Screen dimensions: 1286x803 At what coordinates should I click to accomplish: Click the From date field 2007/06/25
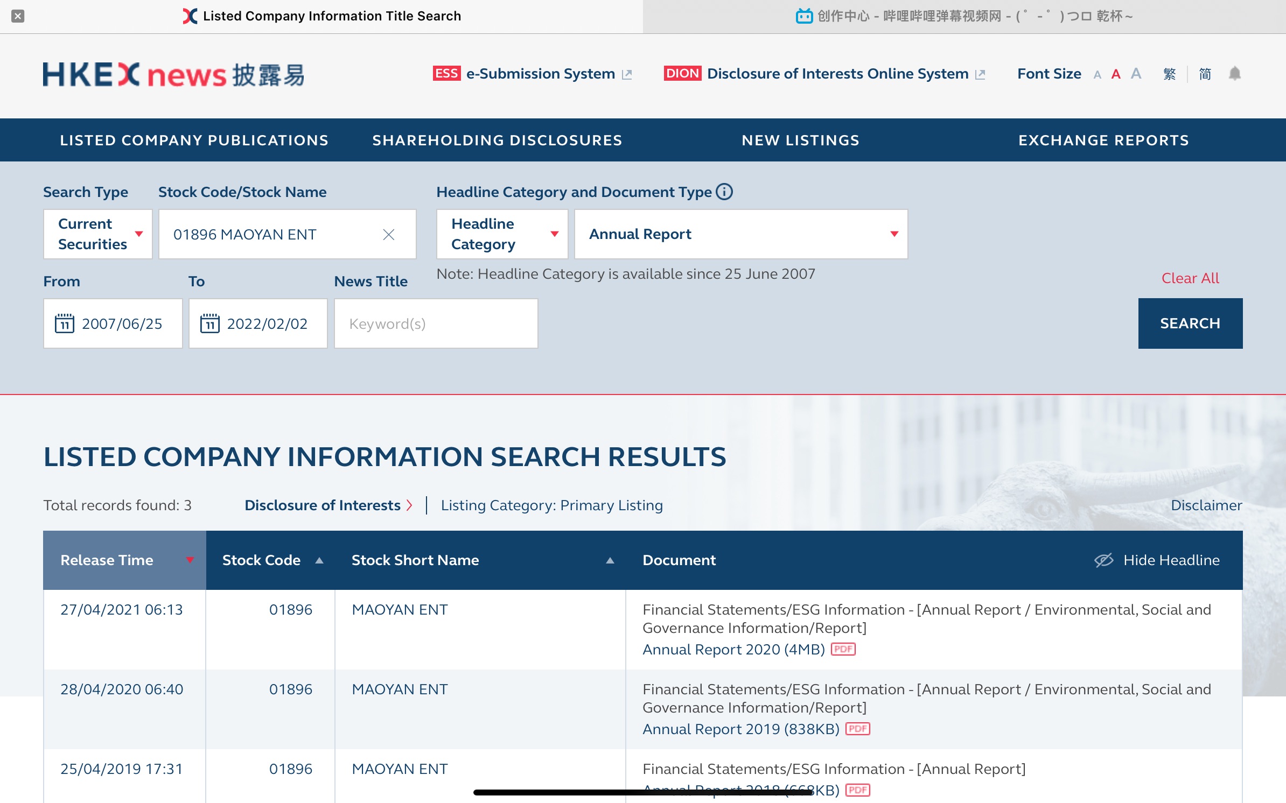(x=113, y=323)
